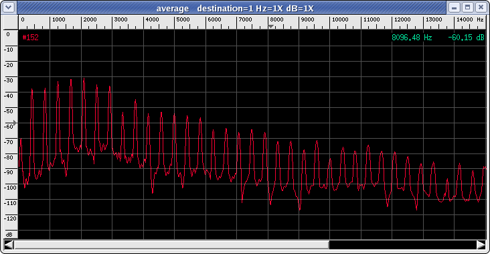Minimize the average spectrum window
490x254 pixels.
coord(455,7)
